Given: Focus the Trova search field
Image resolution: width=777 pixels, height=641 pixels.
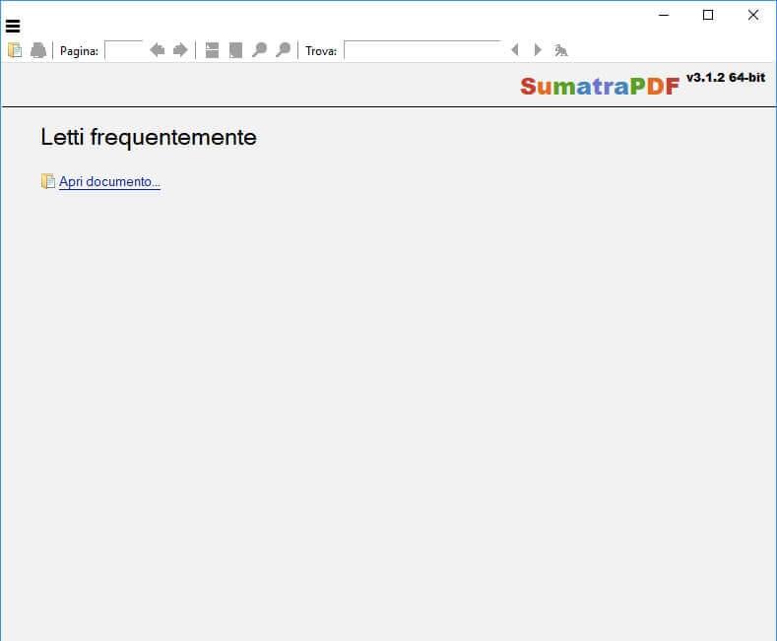Looking at the screenshot, I should point(422,50).
